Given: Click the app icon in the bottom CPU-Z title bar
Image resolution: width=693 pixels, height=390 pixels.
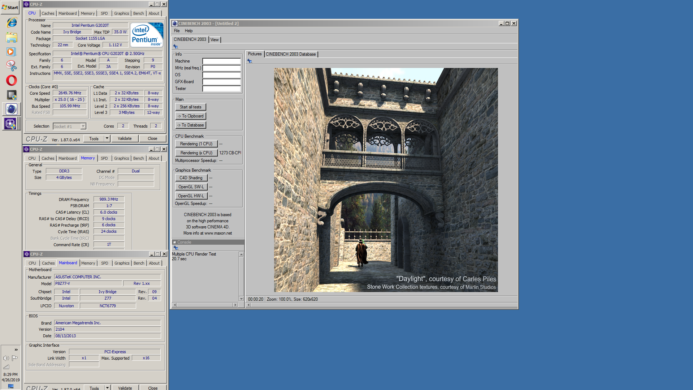Looking at the screenshot, I should [x=26, y=254].
